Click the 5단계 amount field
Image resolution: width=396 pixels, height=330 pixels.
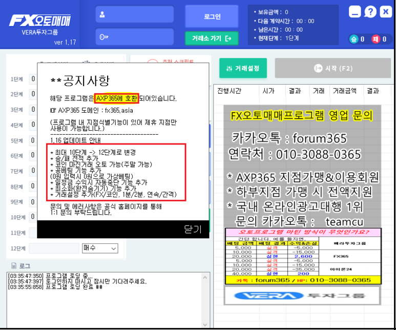click(33, 140)
